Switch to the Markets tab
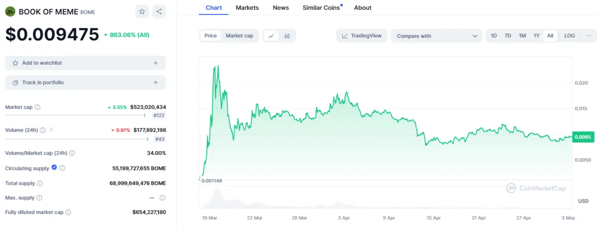 pyautogui.click(x=247, y=7)
